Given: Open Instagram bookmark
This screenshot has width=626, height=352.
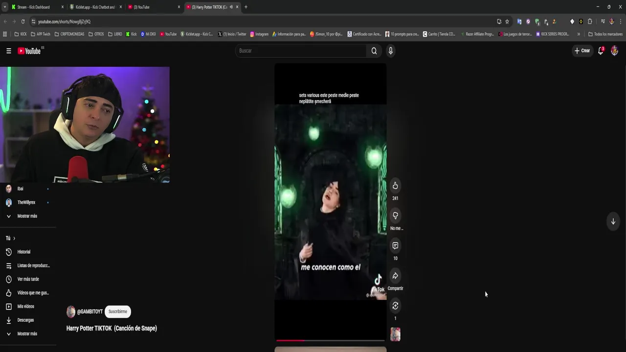Looking at the screenshot, I should (x=259, y=34).
